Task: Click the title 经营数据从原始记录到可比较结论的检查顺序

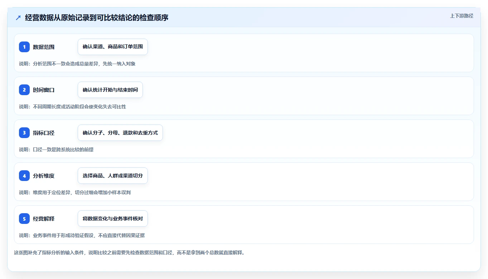Action: pyautogui.click(x=97, y=18)
